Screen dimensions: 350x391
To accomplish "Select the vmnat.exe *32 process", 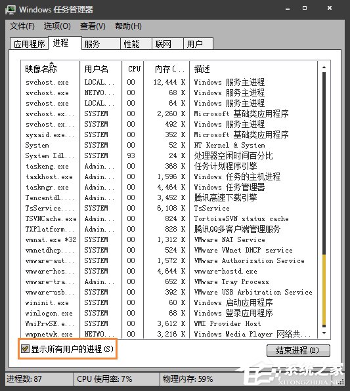I will [169, 239].
